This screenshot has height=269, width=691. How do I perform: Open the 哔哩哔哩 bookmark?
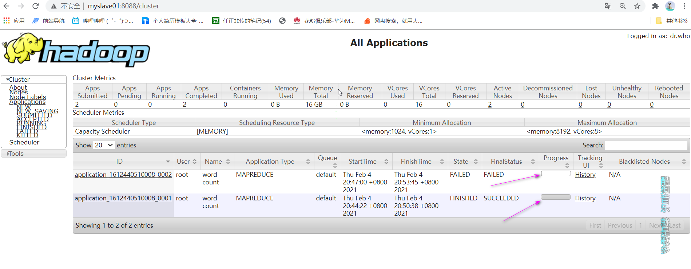(103, 21)
